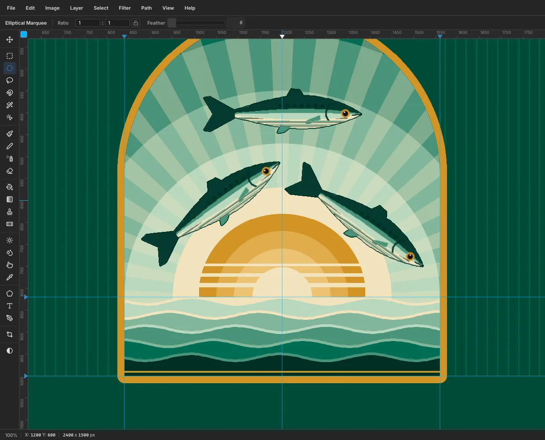This screenshot has width=545, height=440.
Task: Click the Feather label in options bar
Action: tap(156, 23)
